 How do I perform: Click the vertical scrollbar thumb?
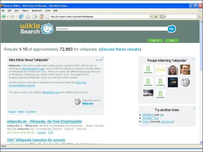point(201,47)
